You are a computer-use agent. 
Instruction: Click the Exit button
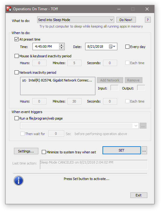click(x=139, y=195)
